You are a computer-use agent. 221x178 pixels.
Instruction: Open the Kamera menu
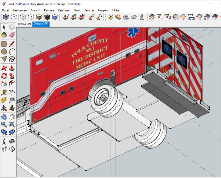49,10
